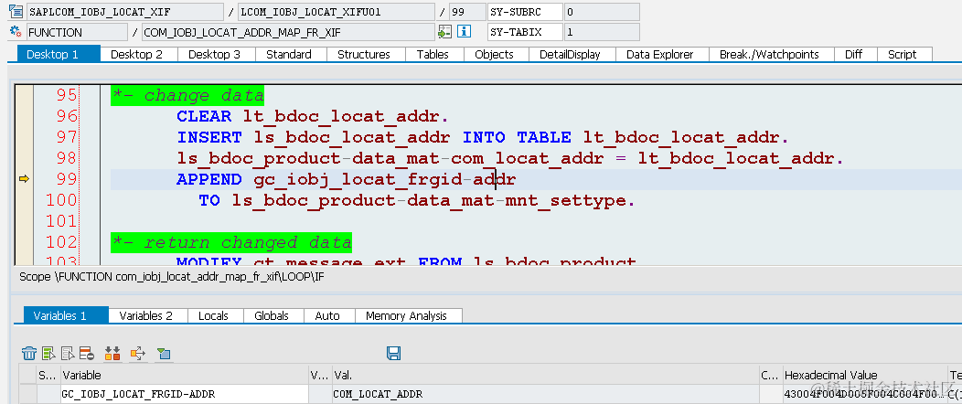Select the GC_IOBJ_LOCAT_FRGID-ADDR variable cell

tap(184, 394)
